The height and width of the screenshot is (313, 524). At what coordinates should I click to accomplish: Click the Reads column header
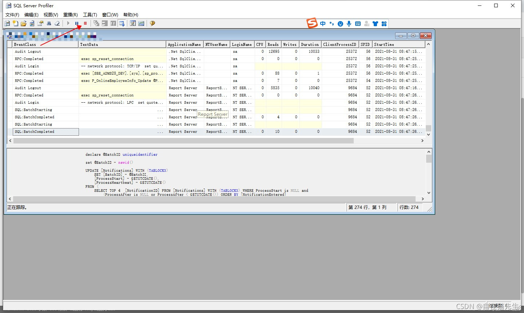click(x=274, y=44)
